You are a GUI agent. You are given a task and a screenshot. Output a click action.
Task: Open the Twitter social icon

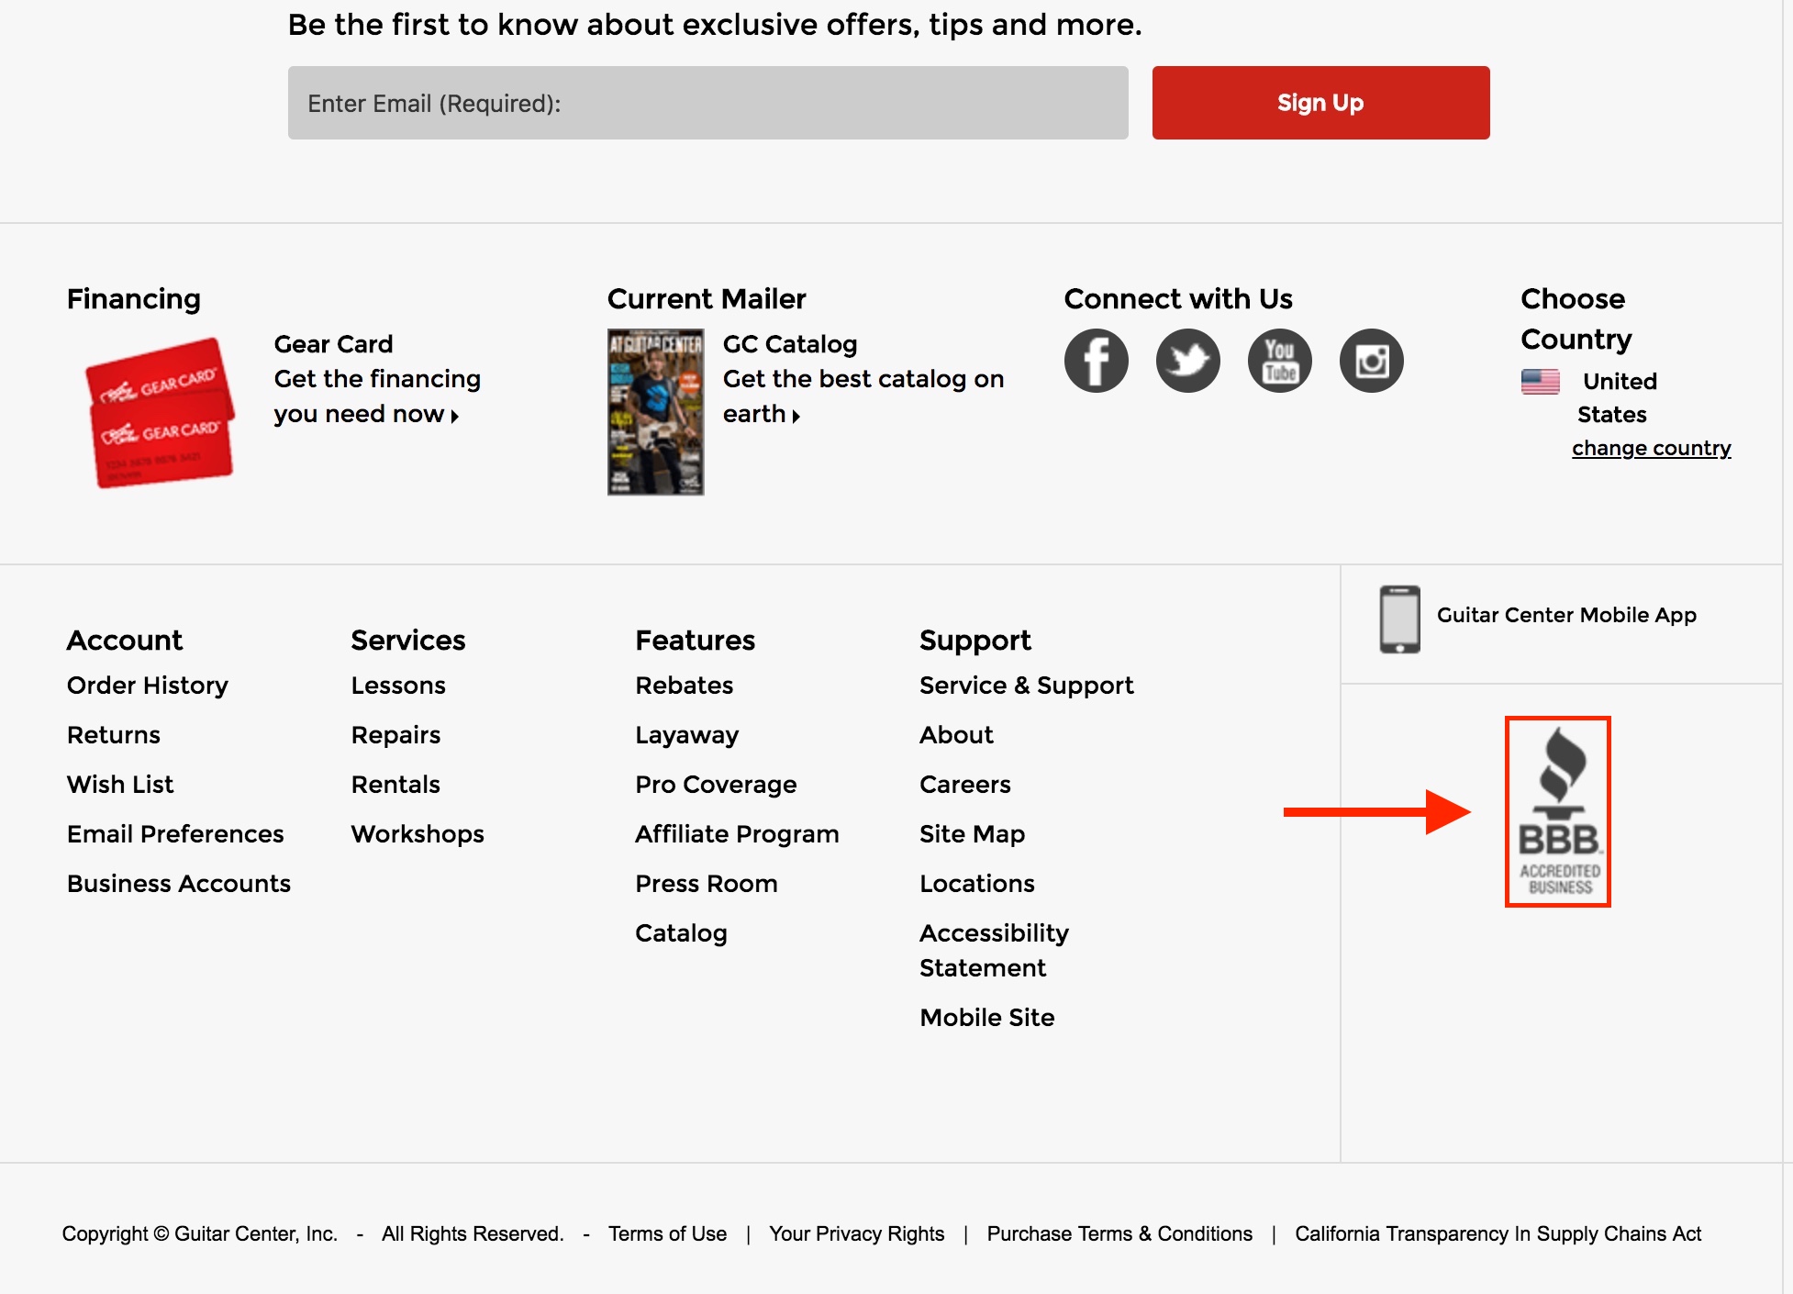point(1187,361)
